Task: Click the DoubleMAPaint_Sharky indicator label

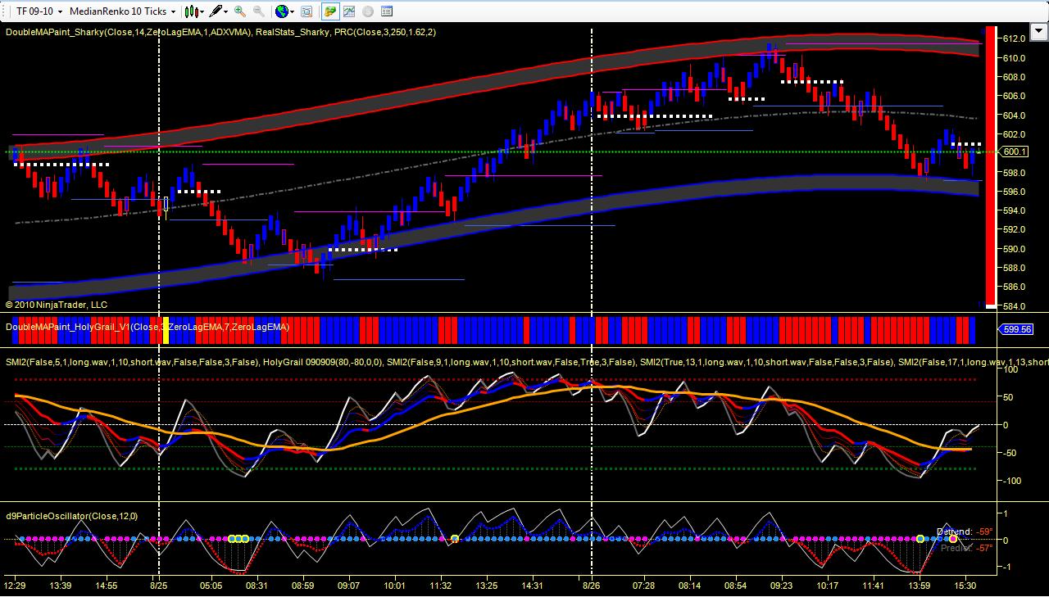Action: (220, 32)
